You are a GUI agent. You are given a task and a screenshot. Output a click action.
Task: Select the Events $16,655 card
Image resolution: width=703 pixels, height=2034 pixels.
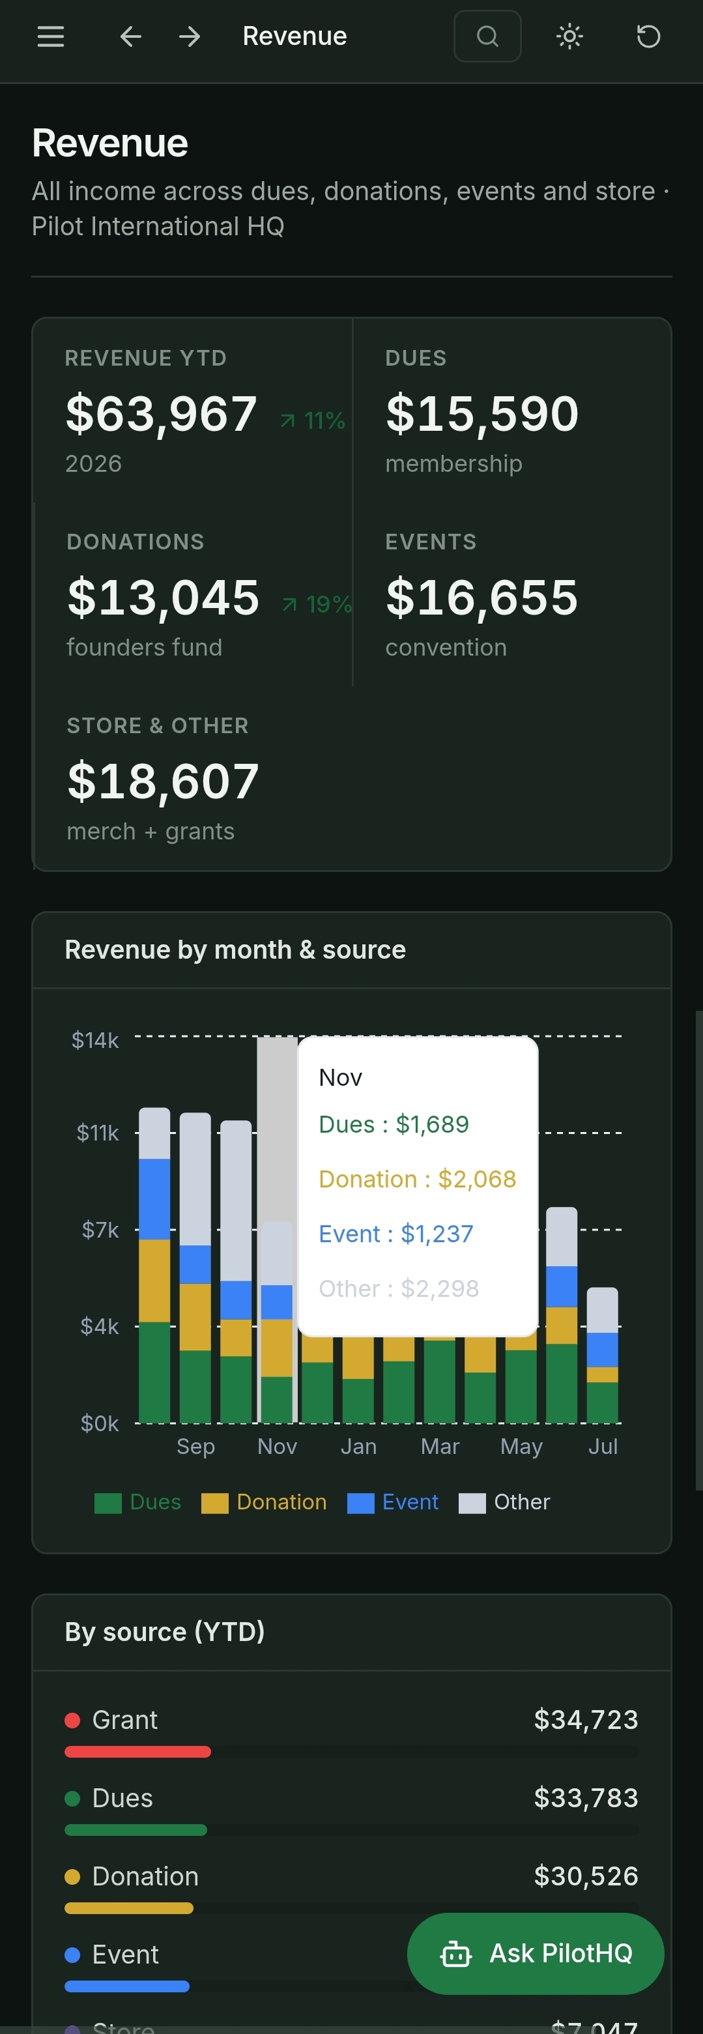(x=512, y=594)
